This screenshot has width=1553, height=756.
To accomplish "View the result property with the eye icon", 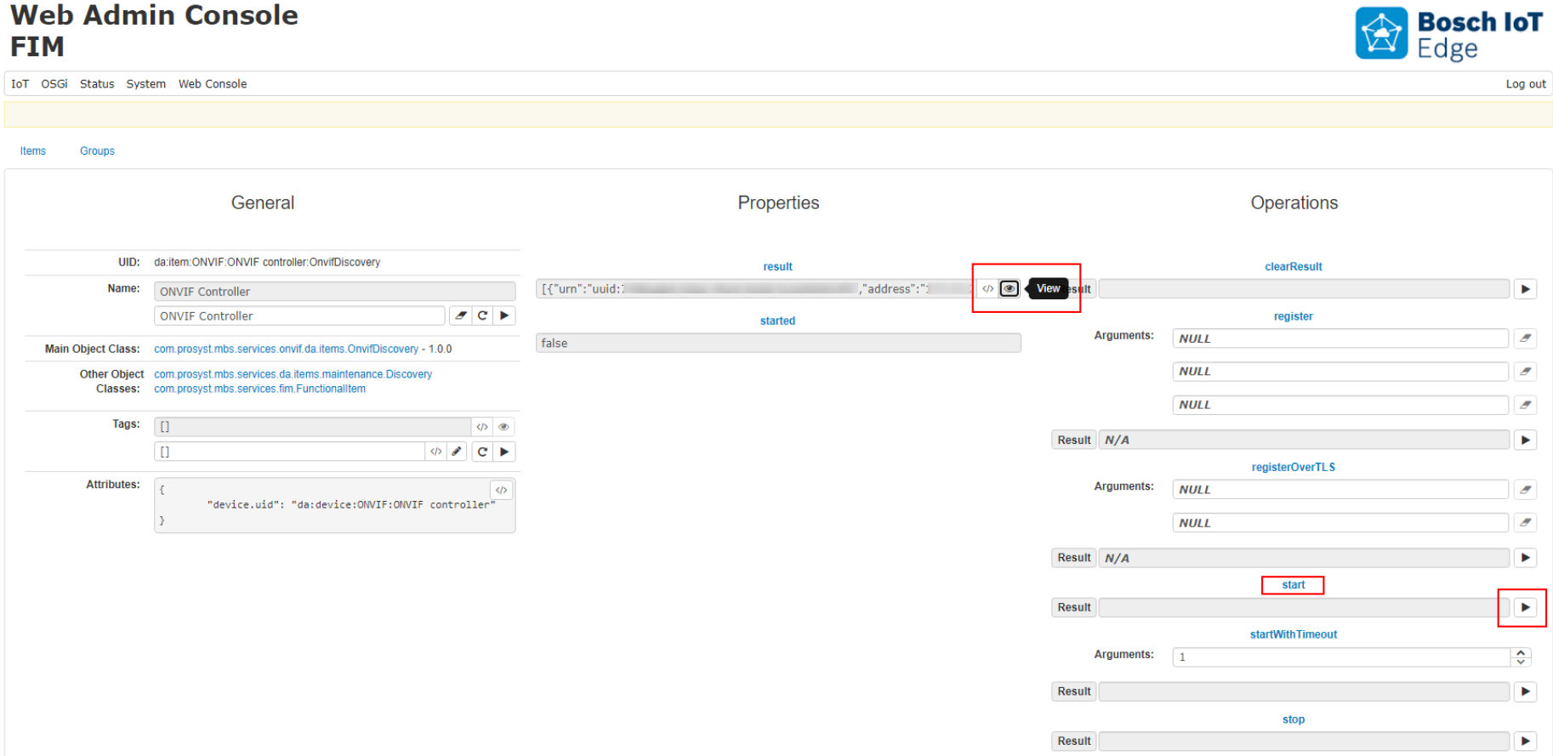I will 1009,289.
